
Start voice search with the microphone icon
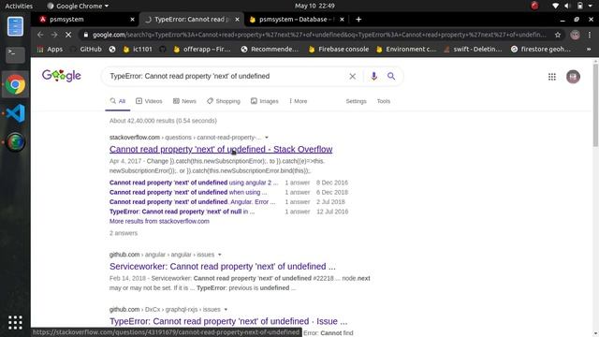(373, 76)
